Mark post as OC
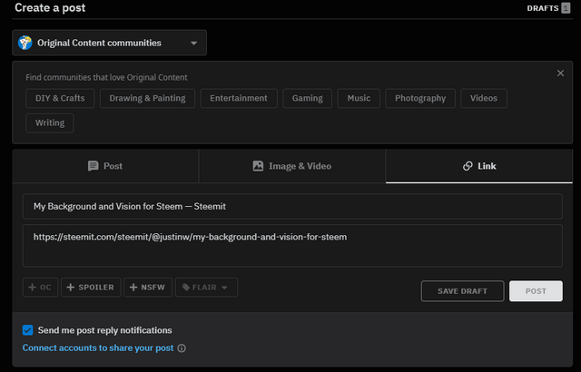 pyautogui.click(x=40, y=288)
